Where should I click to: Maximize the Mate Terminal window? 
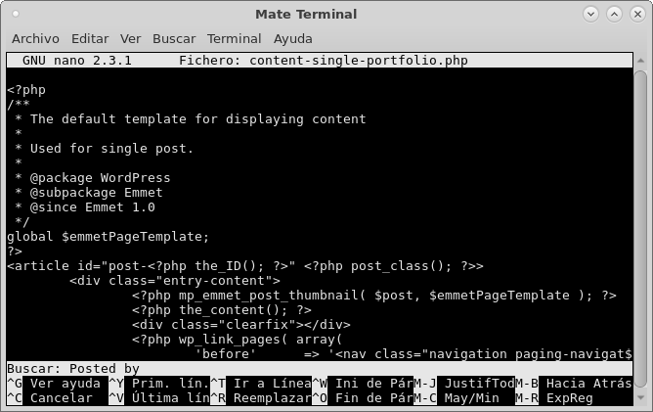click(614, 14)
